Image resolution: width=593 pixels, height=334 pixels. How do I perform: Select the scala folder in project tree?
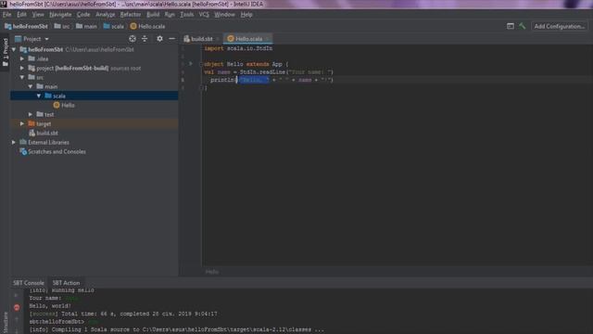[95, 96]
